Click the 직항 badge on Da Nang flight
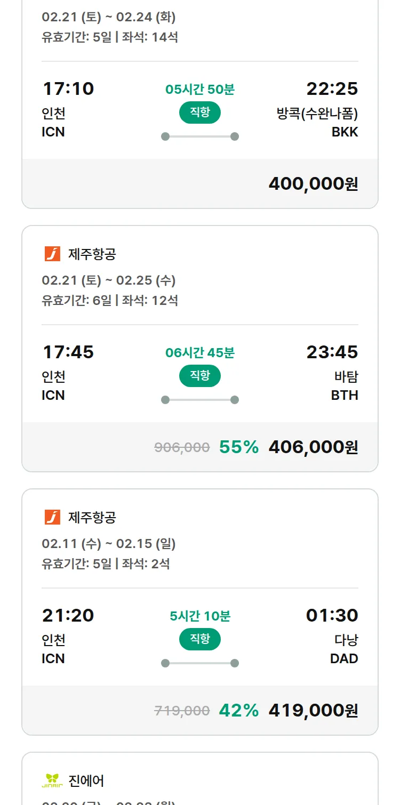Image resolution: width=400 pixels, height=805 pixels. (x=200, y=639)
